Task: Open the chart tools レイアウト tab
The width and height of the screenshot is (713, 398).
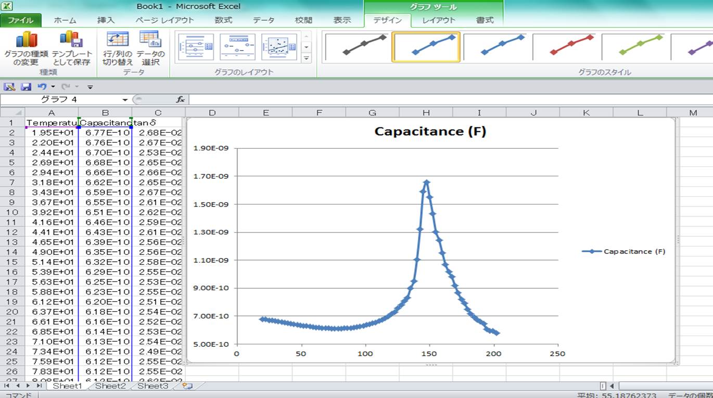Action: pyautogui.click(x=439, y=20)
